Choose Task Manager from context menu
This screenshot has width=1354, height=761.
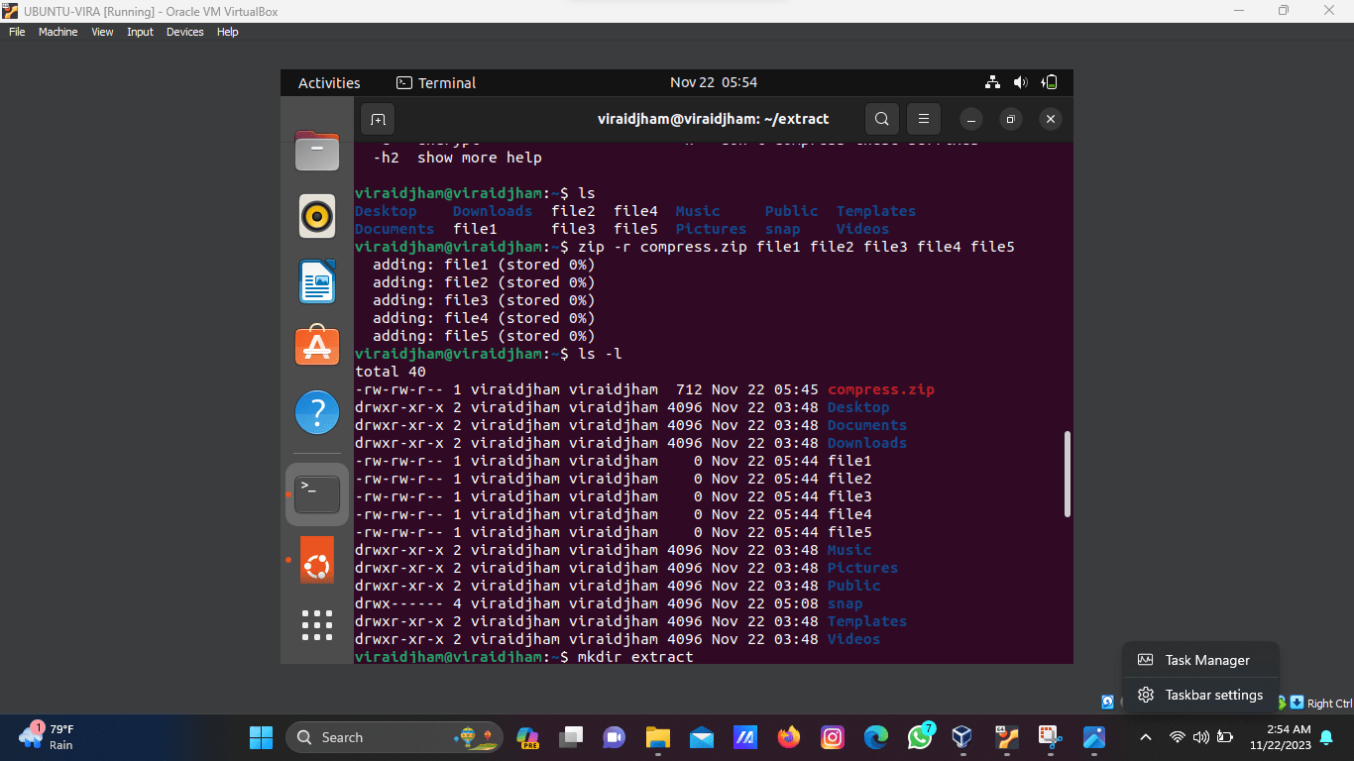(x=1200, y=660)
